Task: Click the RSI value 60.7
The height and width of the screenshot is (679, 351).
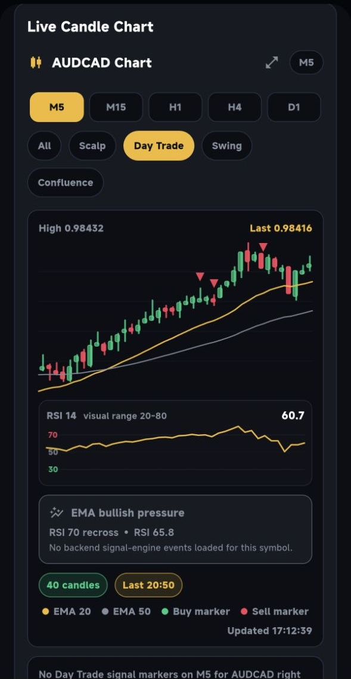Action: click(x=293, y=416)
